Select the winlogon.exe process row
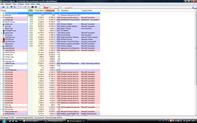Image resolution: width=197 pixels, height=123 pixels. click(50, 57)
